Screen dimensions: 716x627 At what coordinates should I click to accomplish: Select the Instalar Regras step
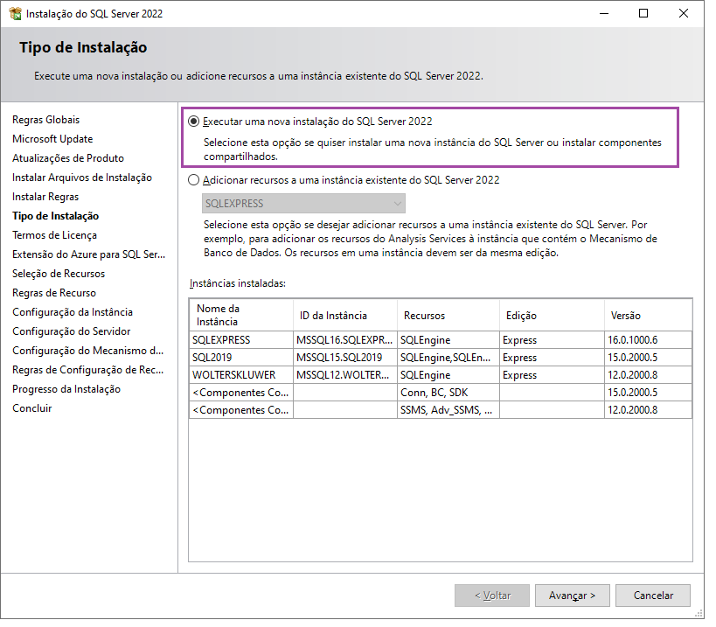click(45, 197)
